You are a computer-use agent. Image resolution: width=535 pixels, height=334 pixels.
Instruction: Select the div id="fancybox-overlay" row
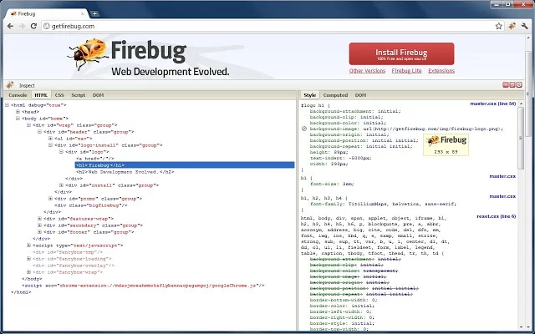pos(74,266)
